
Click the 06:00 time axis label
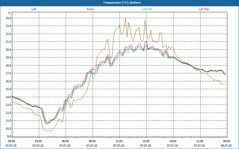tap(65, 141)
